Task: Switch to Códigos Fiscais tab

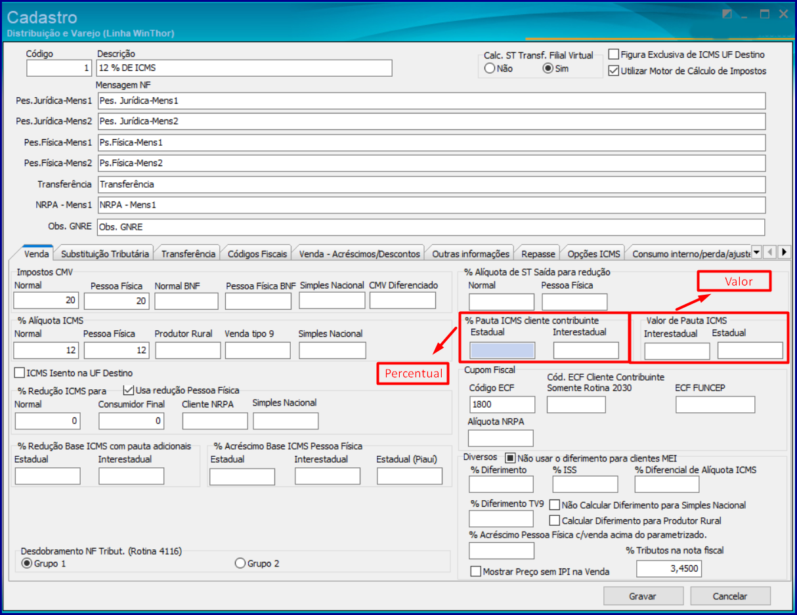Action: point(257,253)
